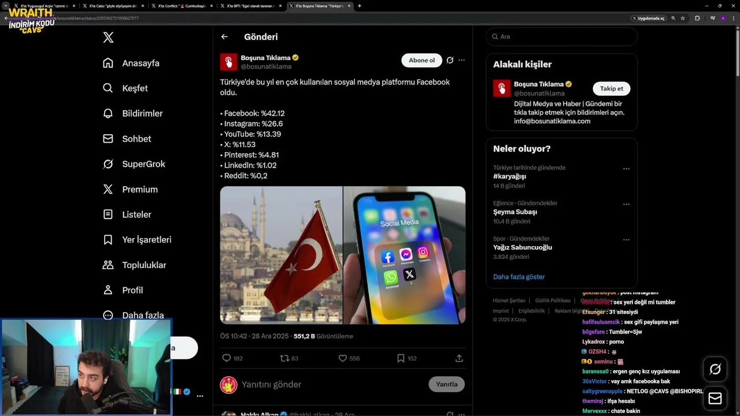Open Keşfet in the sidebar
Screen dimensions: 740x416
[x=125, y=88]
